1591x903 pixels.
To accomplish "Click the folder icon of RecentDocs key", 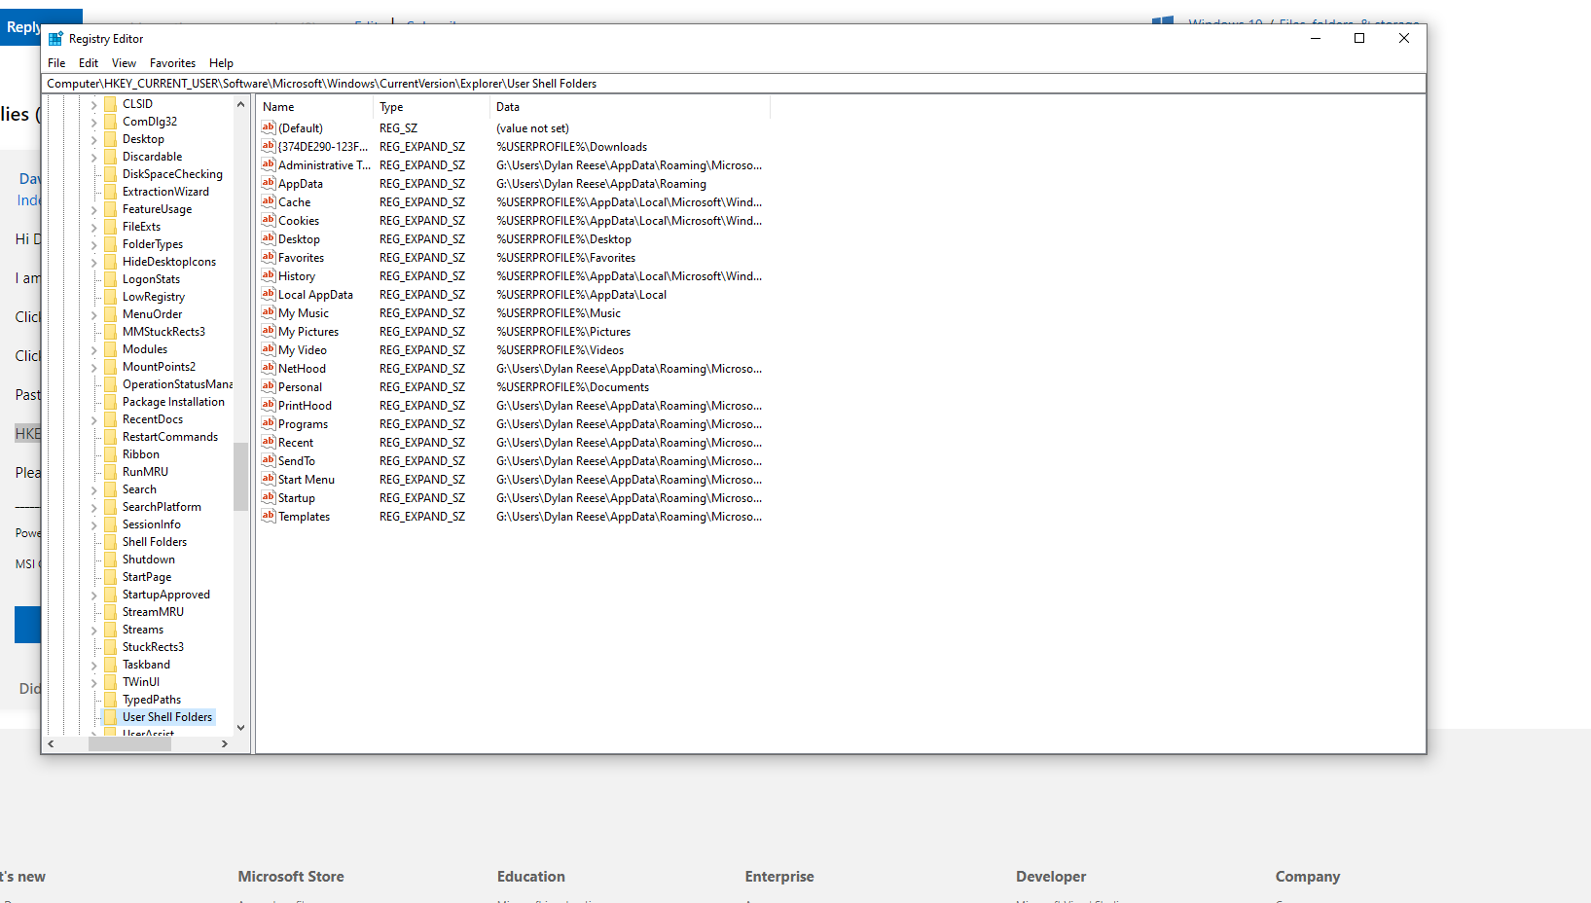I will coord(110,419).
